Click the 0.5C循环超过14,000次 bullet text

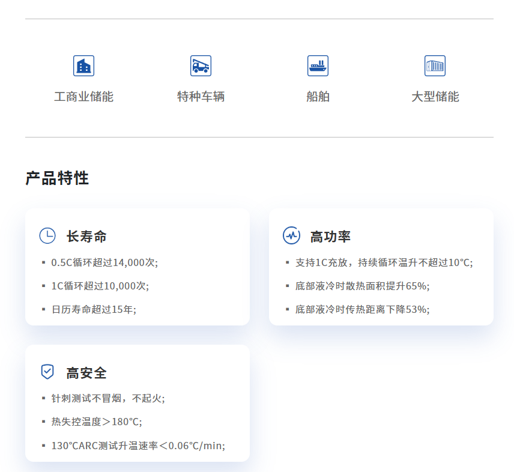[x=104, y=262]
